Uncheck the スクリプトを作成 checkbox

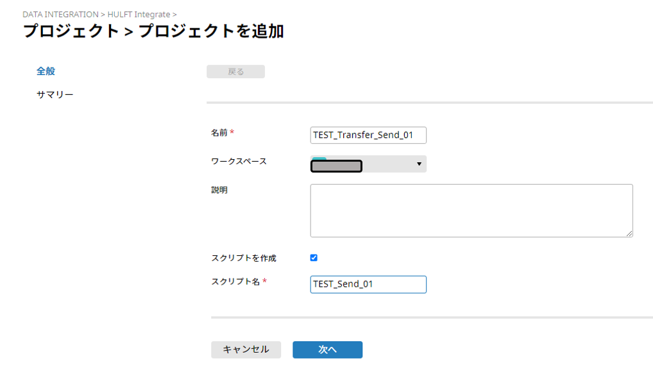(314, 258)
